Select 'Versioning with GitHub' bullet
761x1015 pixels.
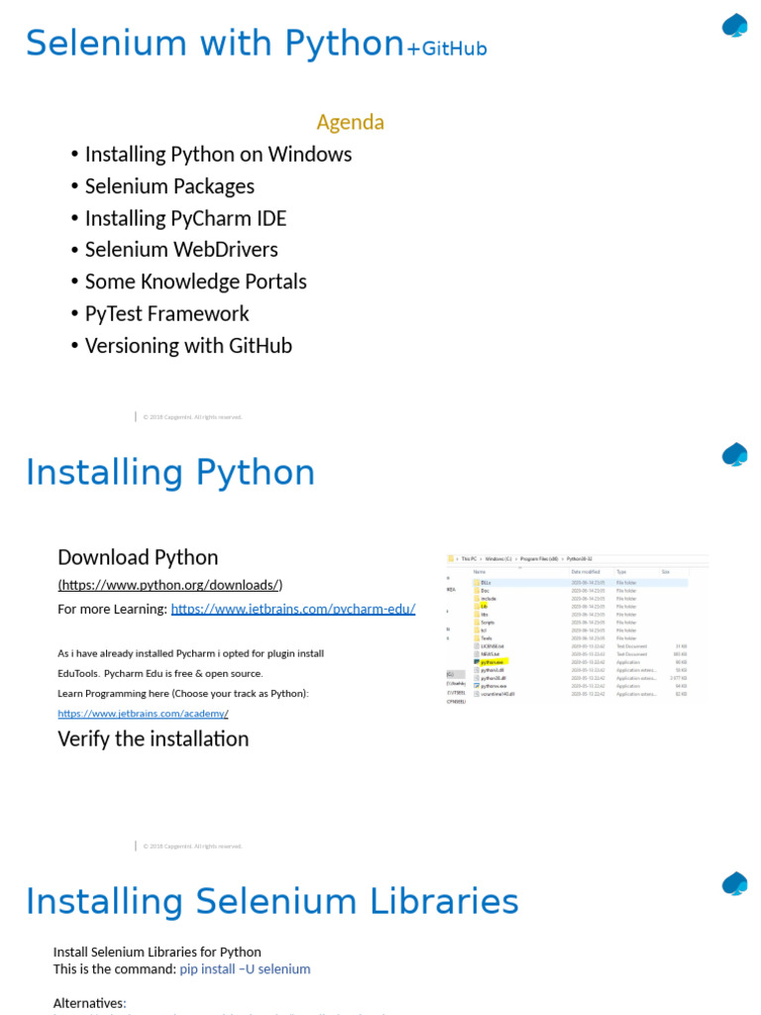[188, 346]
